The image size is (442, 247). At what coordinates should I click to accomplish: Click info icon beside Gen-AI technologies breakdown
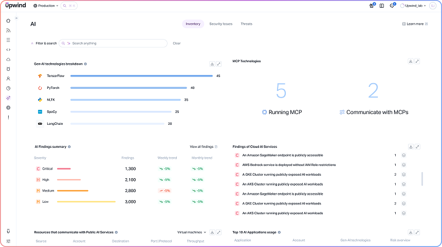(85, 64)
